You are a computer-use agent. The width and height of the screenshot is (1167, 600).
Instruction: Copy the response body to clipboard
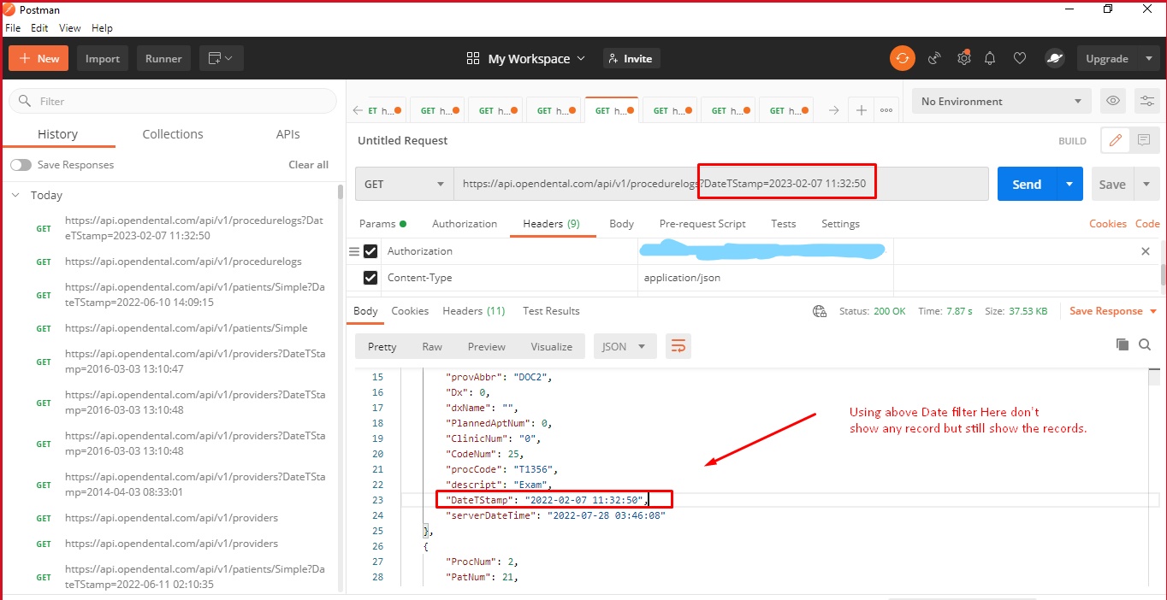pos(1123,344)
